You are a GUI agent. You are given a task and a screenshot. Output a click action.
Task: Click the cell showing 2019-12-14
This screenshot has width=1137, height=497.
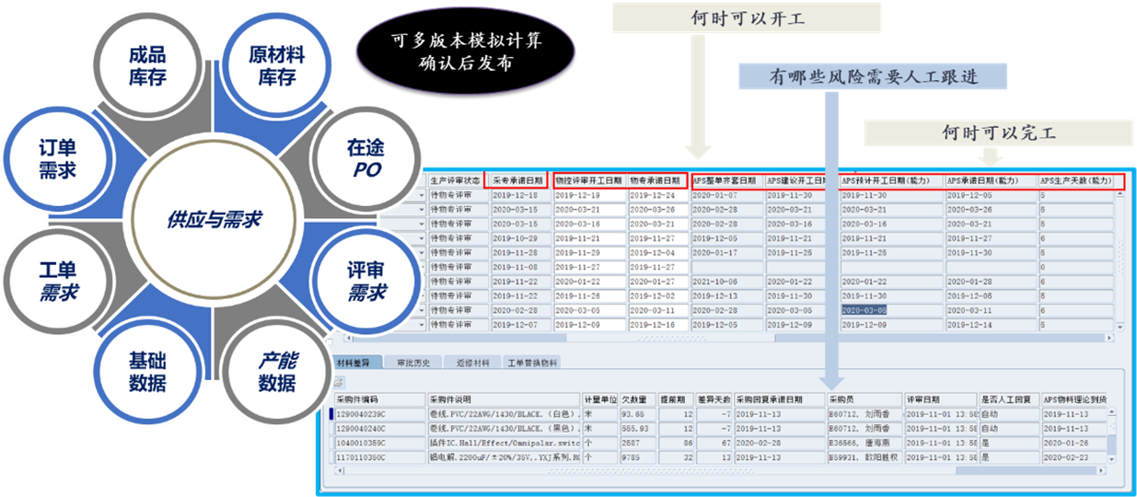pyautogui.click(x=991, y=325)
